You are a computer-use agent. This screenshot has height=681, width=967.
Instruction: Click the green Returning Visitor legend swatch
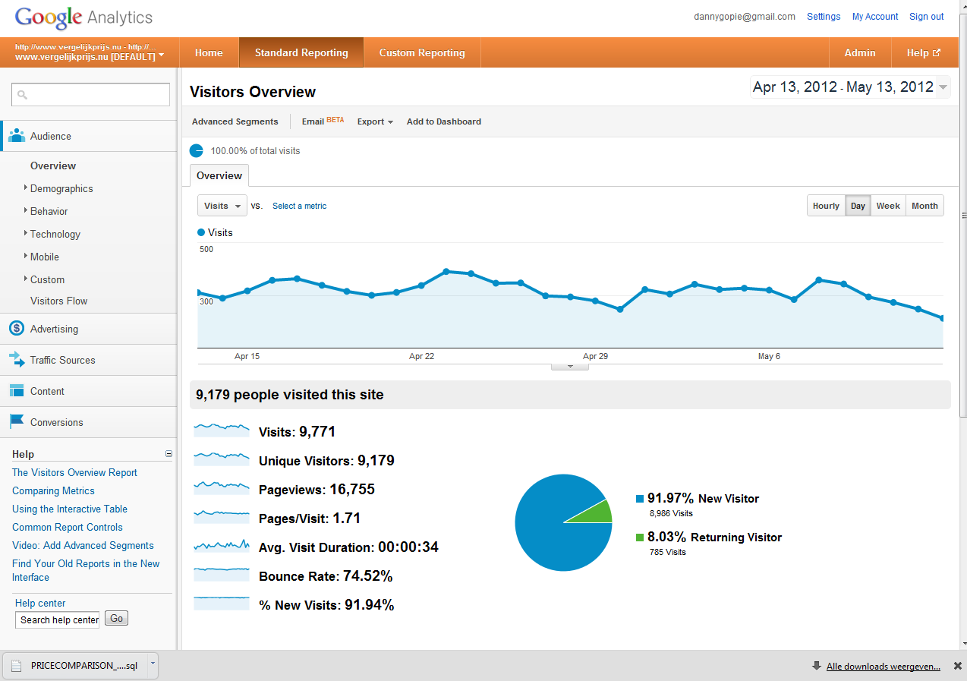point(640,538)
